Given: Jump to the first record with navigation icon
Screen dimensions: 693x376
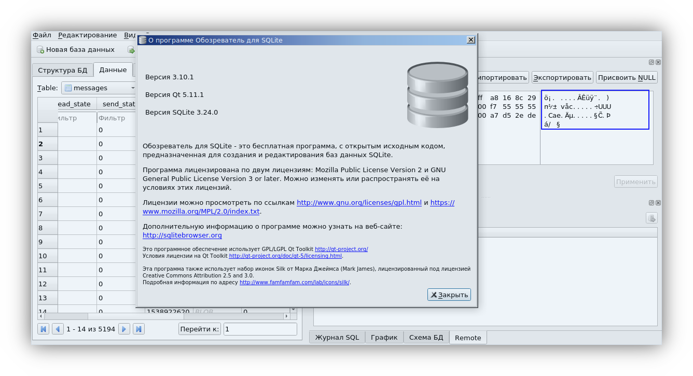Looking at the screenshot, I should pyautogui.click(x=43, y=328).
